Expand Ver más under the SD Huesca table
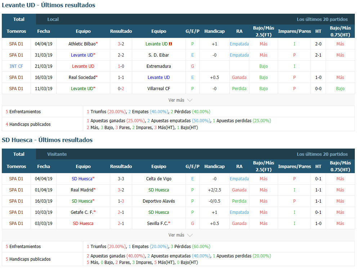 pos(180,235)
